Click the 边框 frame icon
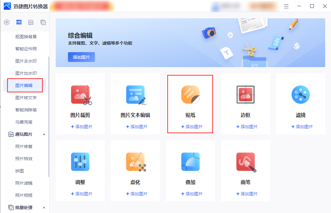The image size is (331, 213). [246, 95]
